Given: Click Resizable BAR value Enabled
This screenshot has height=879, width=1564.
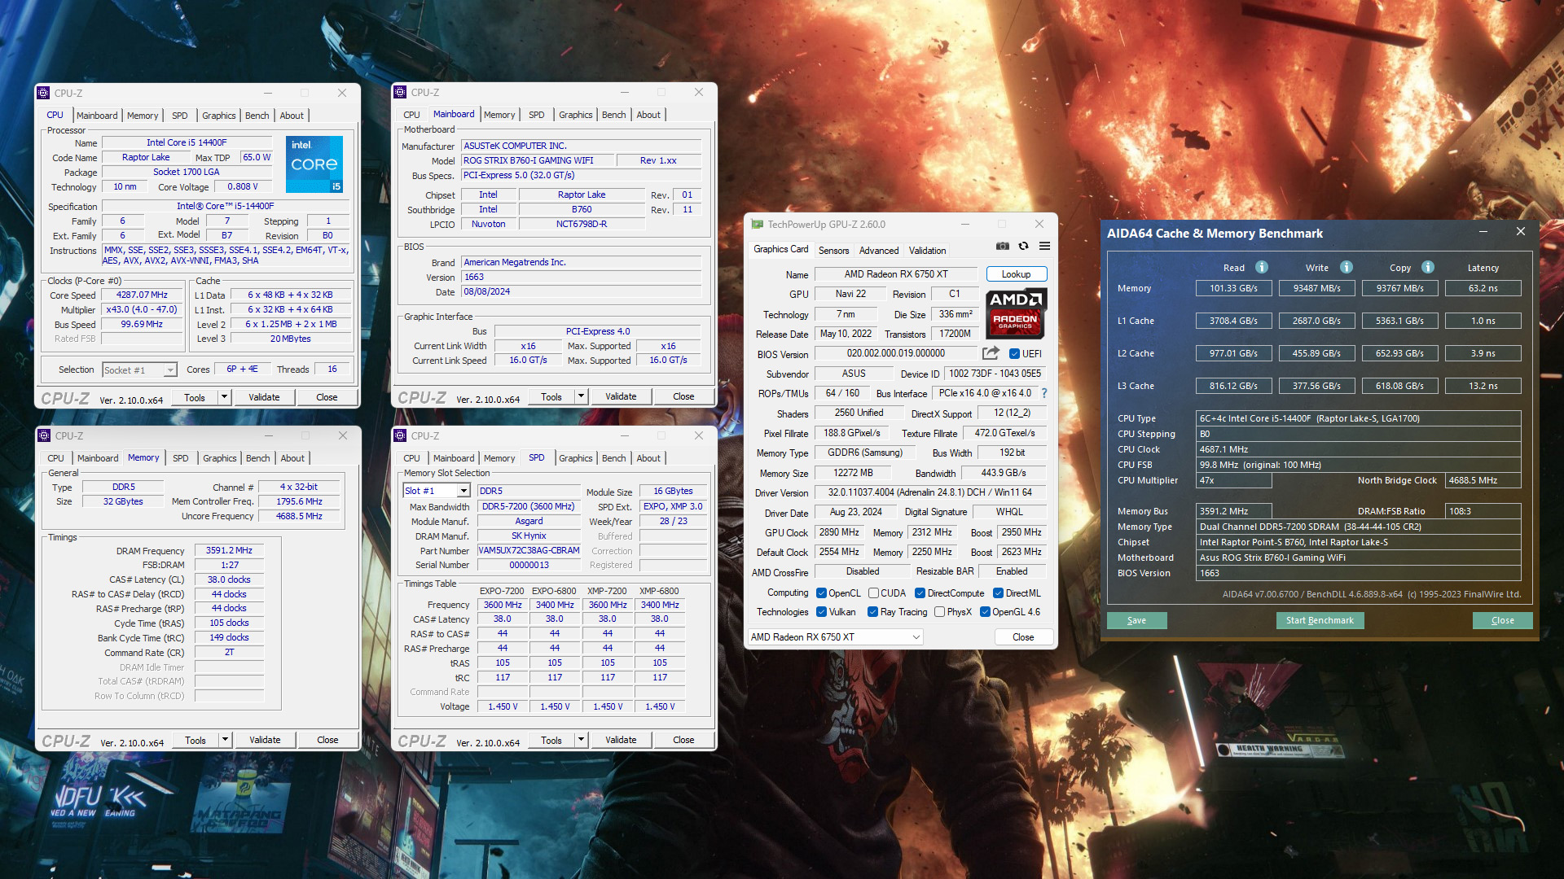Looking at the screenshot, I should (1012, 571).
